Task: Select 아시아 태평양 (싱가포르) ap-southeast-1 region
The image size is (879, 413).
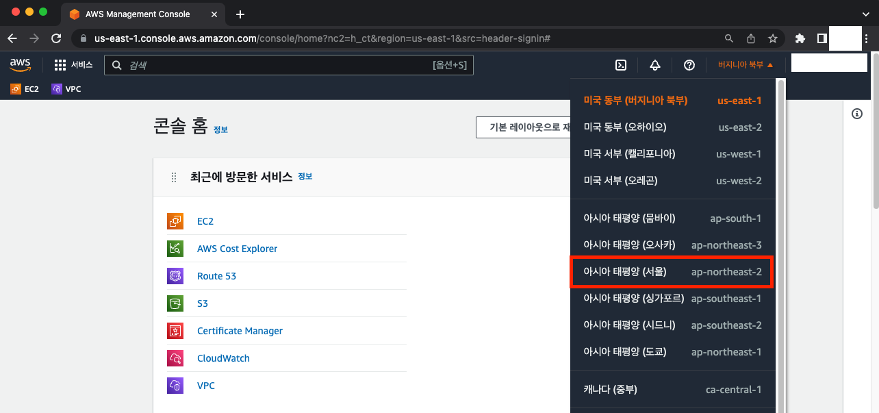Action: pyautogui.click(x=672, y=299)
